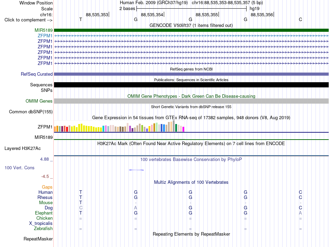Click the 'Click to complement -->' label
The height and width of the screenshot is (247, 329).
[28, 20]
